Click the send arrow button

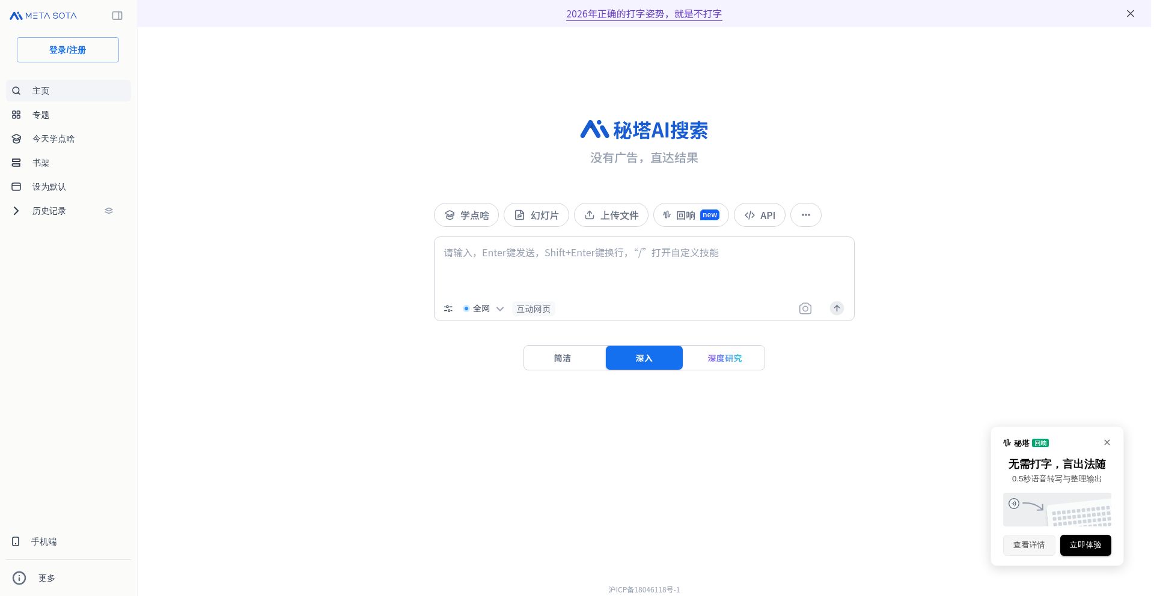[837, 309]
